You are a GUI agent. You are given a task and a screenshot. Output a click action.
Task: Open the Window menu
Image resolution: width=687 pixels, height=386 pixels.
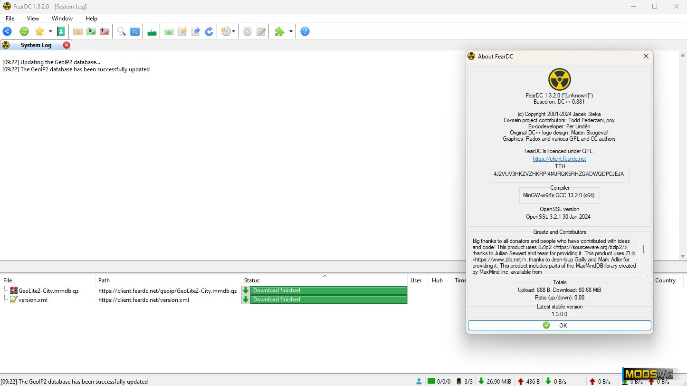62,19
